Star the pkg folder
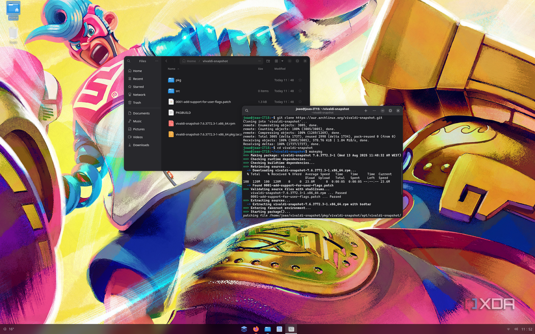The image size is (535, 334). 300,80
